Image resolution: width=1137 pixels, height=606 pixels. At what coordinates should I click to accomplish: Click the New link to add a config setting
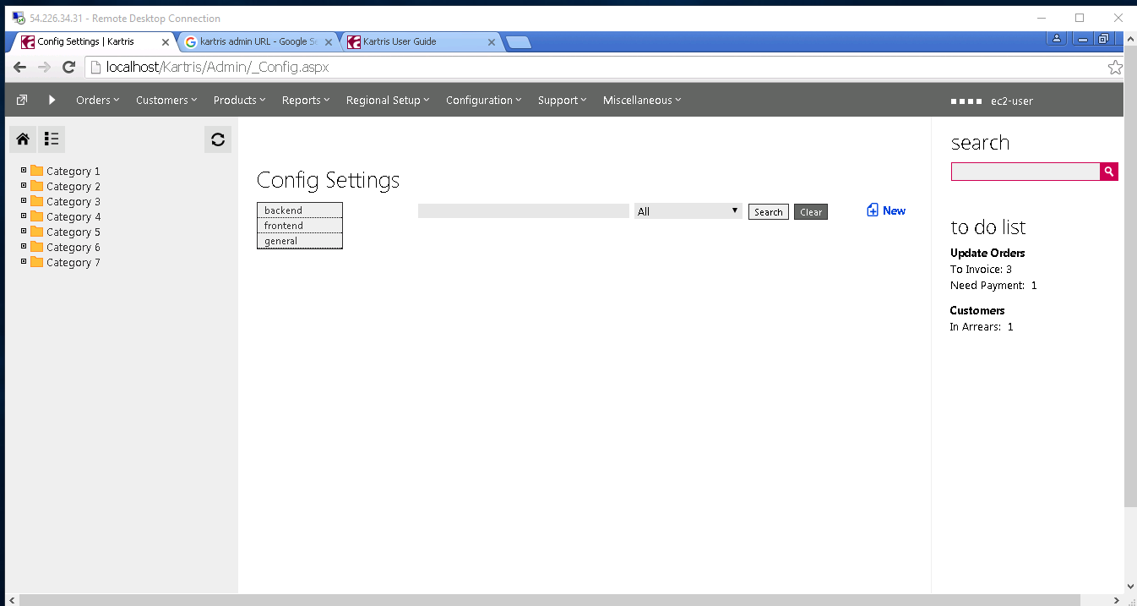click(892, 210)
